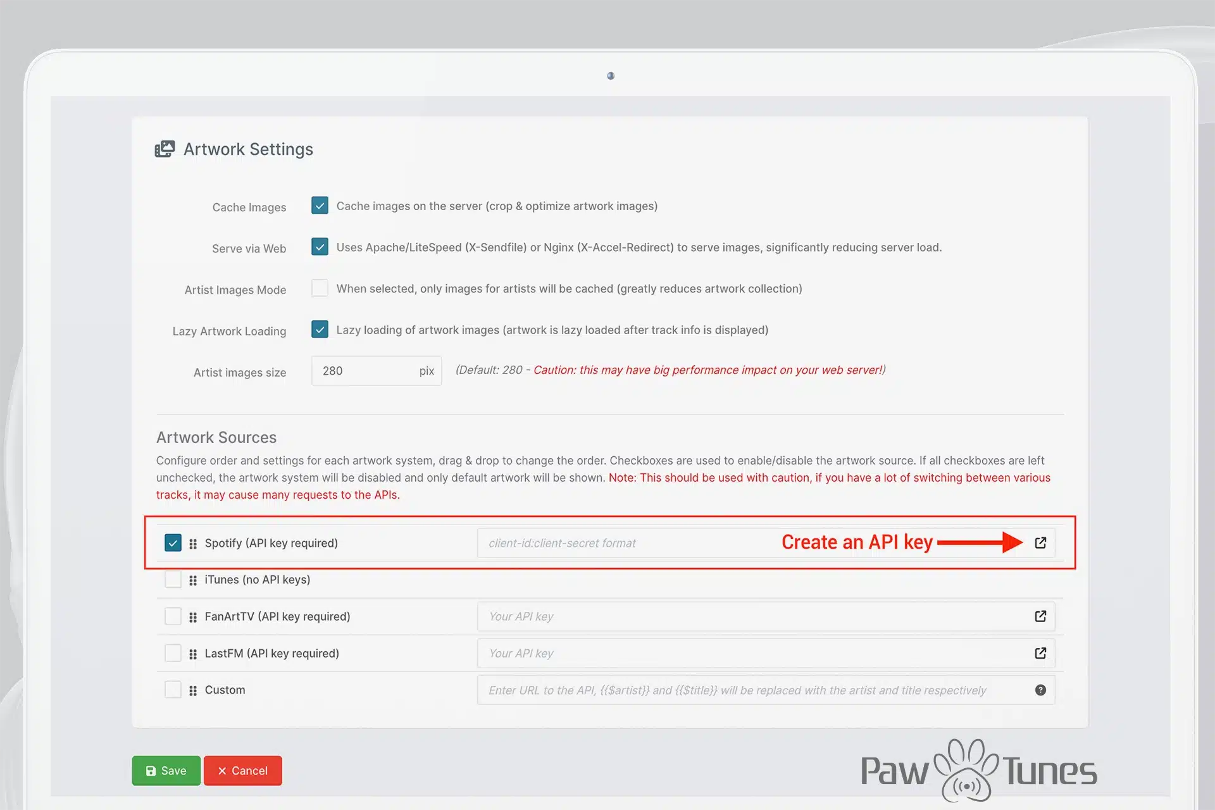Enable Artist Images Mode checkbox

320,288
